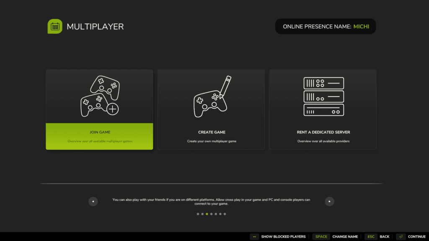Show previous hint with left arrow
Screen dimensions: 429x241
93,201
